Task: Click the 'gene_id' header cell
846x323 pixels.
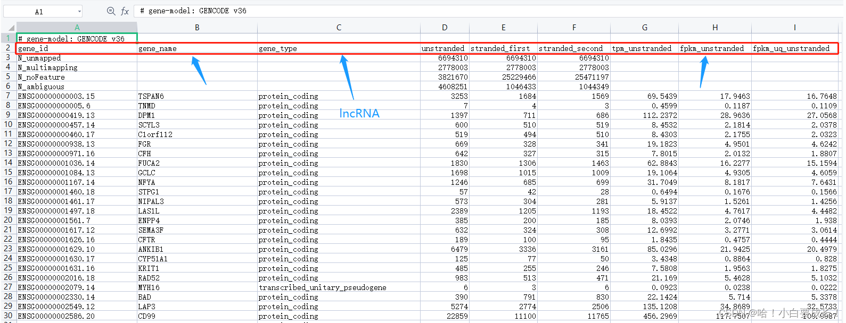Action: [x=77, y=48]
